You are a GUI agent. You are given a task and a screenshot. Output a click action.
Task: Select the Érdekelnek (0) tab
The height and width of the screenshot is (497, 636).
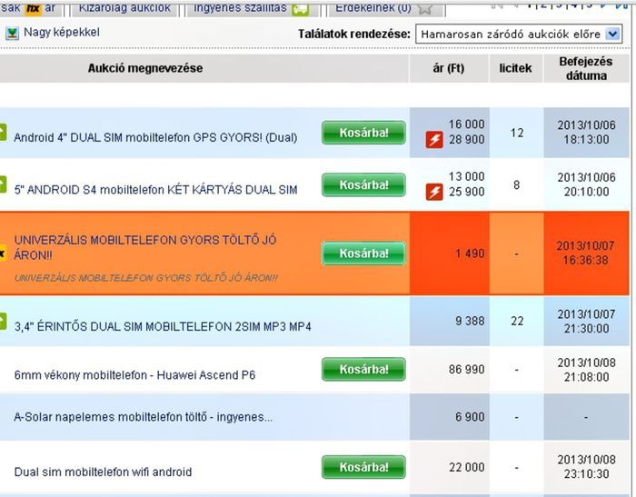tap(385, 8)
